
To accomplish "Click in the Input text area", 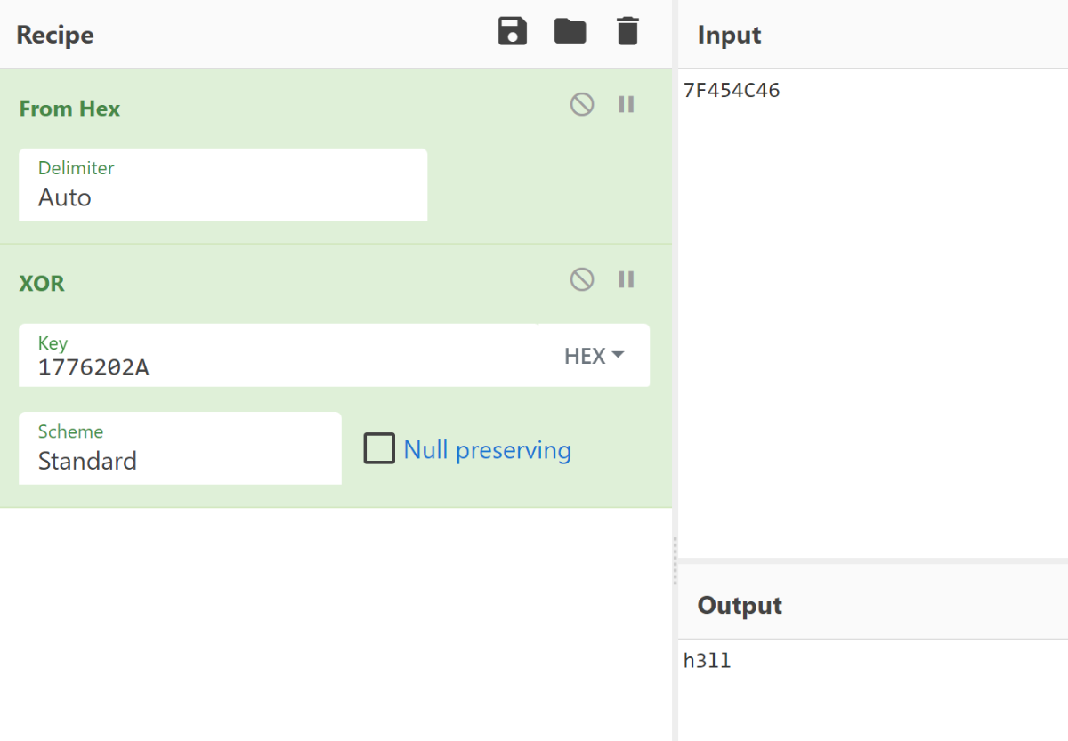I will (x=872, y=311).
